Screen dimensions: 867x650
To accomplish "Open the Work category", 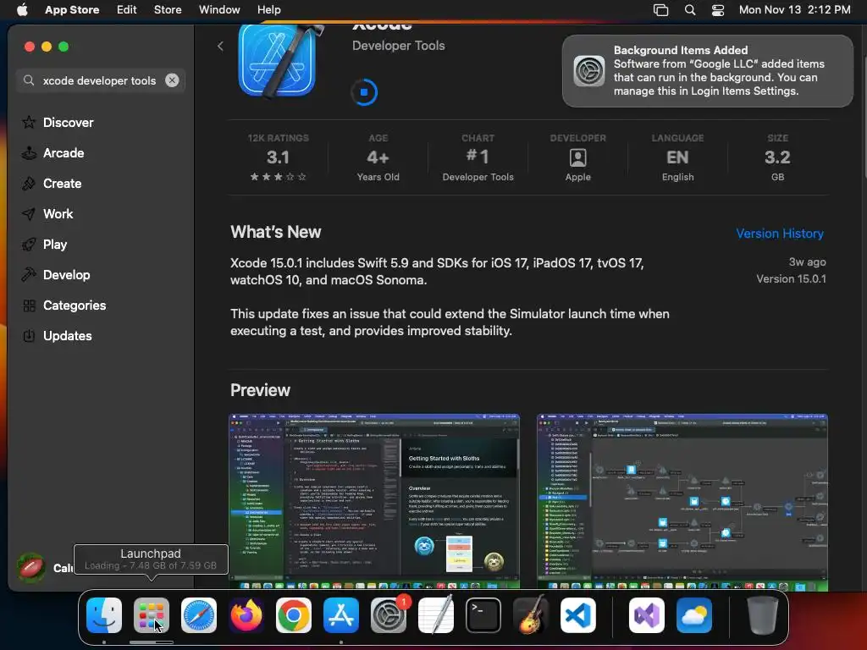I will tap(47, 213).
